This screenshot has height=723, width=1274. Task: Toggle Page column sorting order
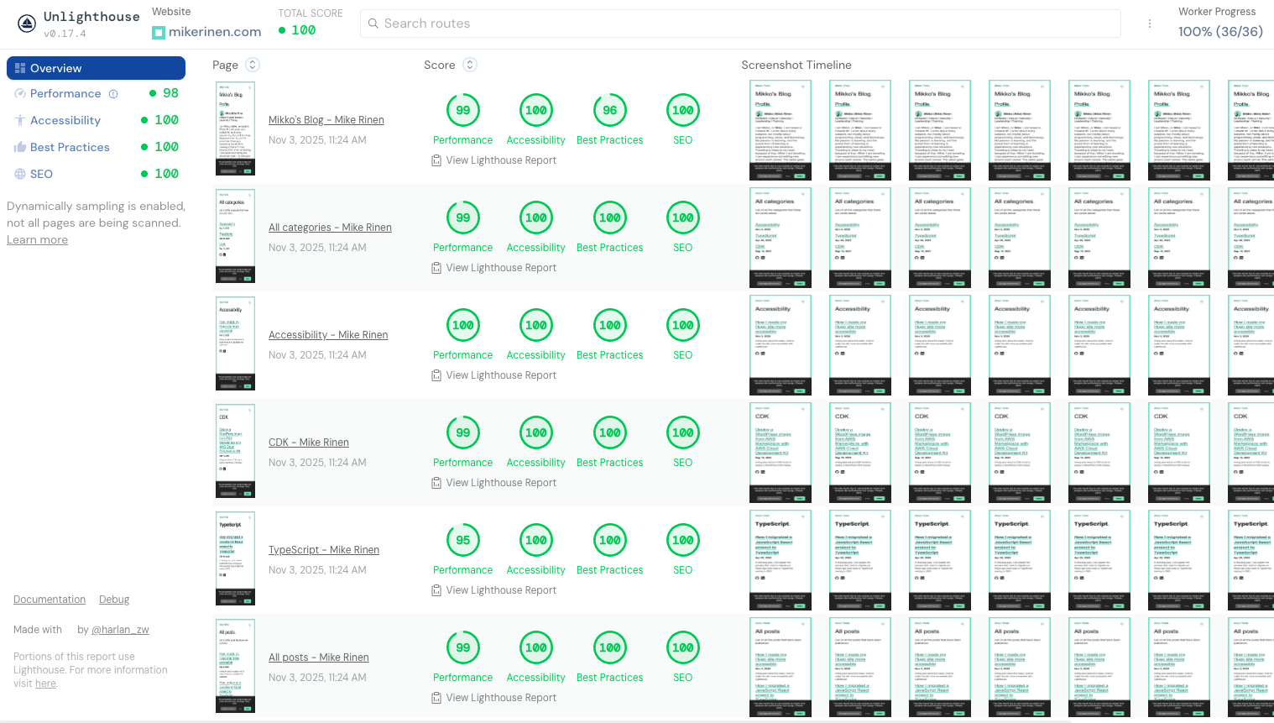click(x=253, y=65)
